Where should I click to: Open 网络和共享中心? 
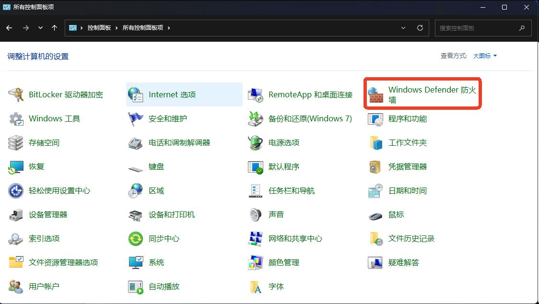pyautogui.click(x=295, y=238)
